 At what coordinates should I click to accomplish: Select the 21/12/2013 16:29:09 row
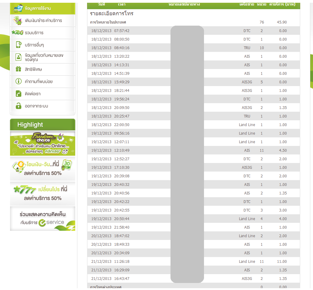coord(193,270)
